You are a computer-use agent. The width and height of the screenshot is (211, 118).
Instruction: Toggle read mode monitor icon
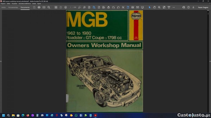[142, 7]
